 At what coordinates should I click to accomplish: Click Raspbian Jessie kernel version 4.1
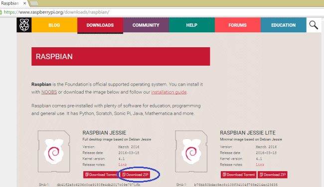pos(122,159)
